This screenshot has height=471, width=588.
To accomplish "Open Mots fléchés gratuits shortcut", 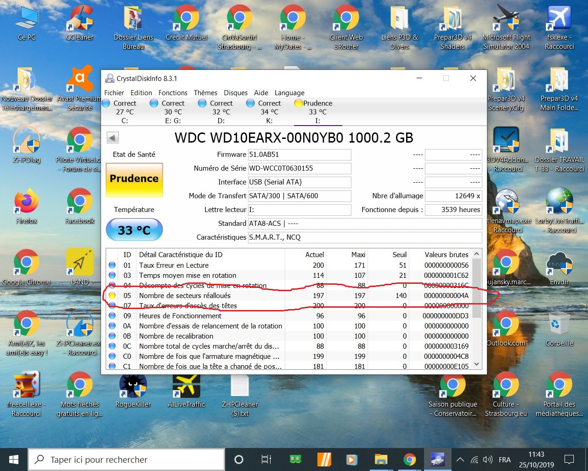I will point(80,395).
